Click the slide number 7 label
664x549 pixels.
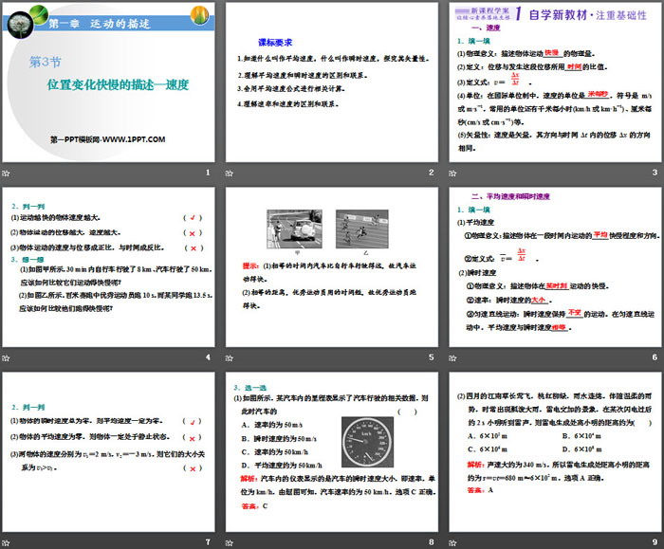click(x=209, y=541)
